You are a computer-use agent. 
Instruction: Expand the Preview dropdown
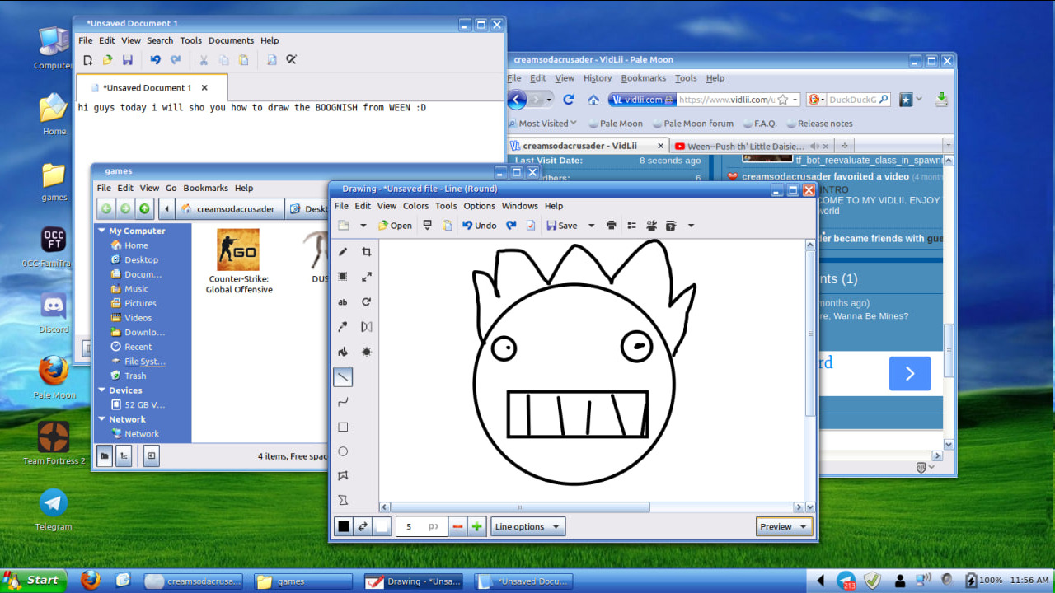(x=784, y=527)
